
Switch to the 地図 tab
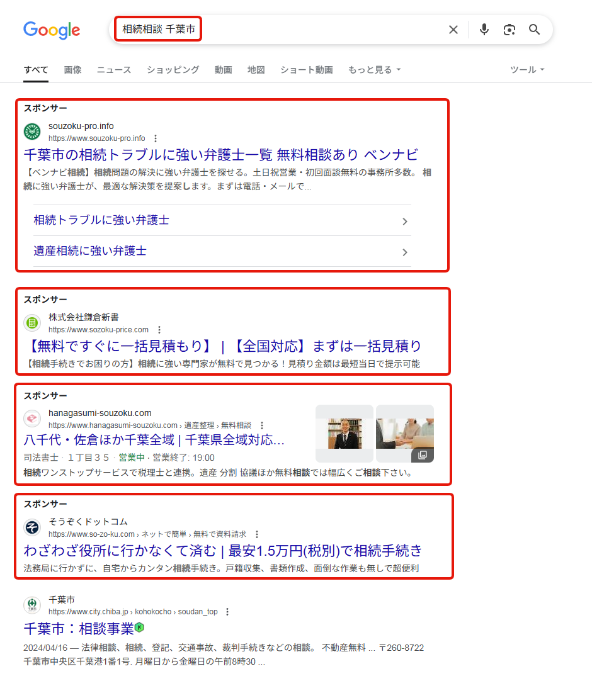[256, 70]
